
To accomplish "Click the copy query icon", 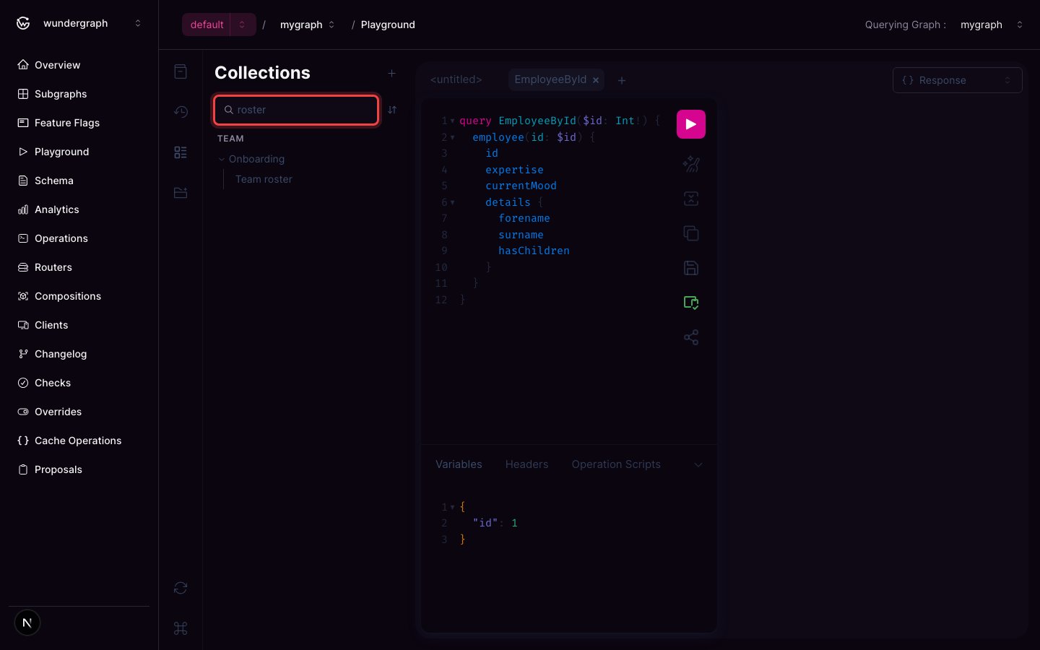I will [690, 233].
